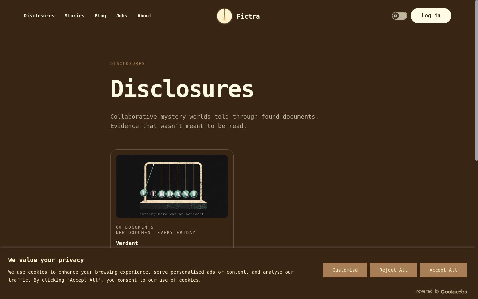The height and width of the screenshot is (299, 478).
Task: Click the Fictra brand name text
Action: (248, 16)
